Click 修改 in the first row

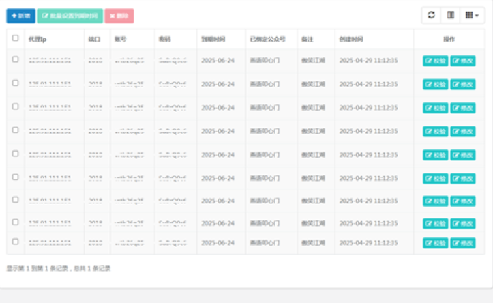click(462, 61)
